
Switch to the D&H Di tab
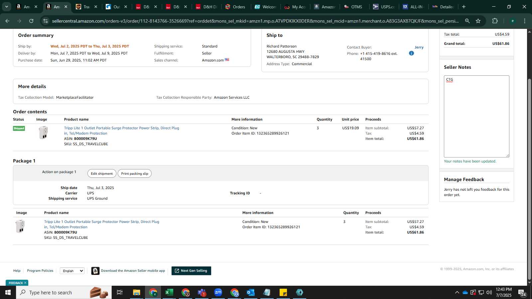(x=206, y=7)
